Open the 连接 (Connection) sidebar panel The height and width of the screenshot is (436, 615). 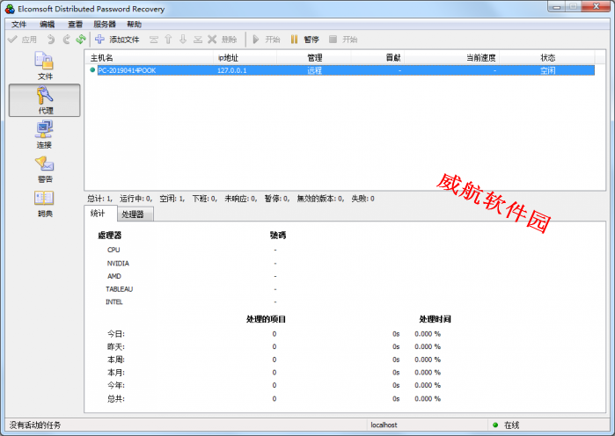pyautogui.click(x=44, y=134)
